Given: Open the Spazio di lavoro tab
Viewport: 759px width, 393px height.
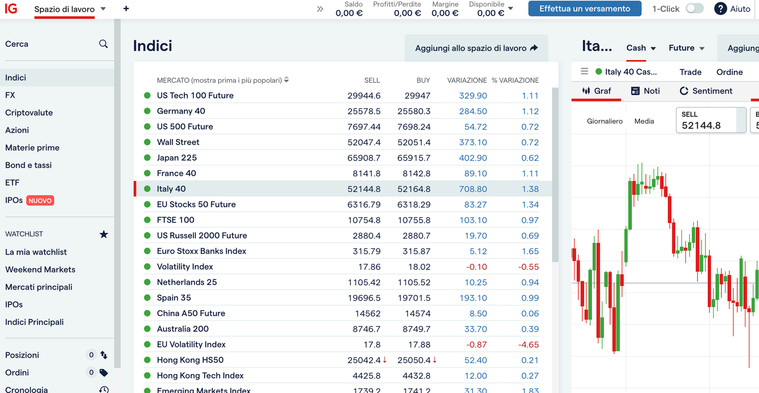Looking at the screenshot, I should click(x=65, y=9).
